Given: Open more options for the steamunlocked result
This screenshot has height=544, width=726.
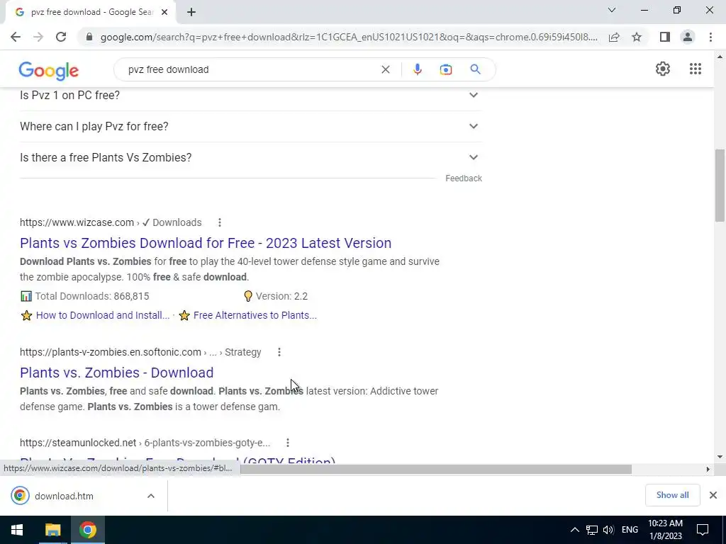Looking at the screenshot, I should pyautogui.click(x=288, y=443).
